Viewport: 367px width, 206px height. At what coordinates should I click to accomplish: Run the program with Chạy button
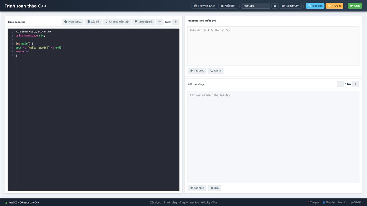click(x=355, y=6)
